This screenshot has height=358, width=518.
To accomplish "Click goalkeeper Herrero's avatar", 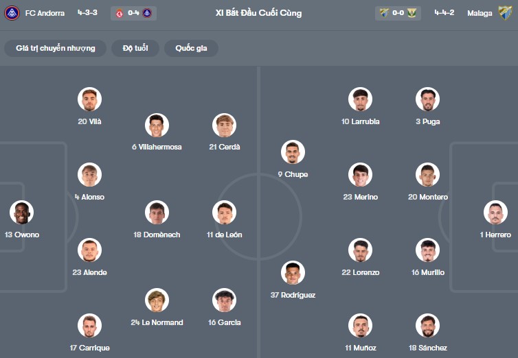I will (x=495, y=213).
